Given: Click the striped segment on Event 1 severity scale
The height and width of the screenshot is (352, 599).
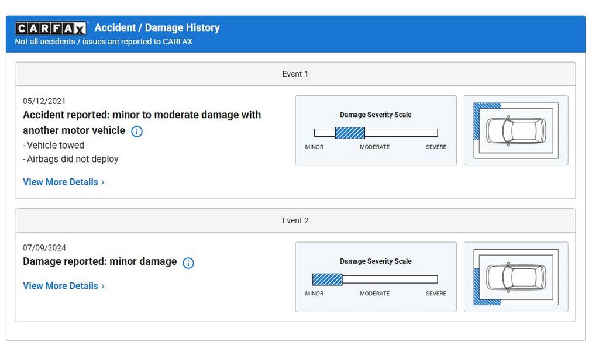Looking at the screenshot, I should 350,133.
